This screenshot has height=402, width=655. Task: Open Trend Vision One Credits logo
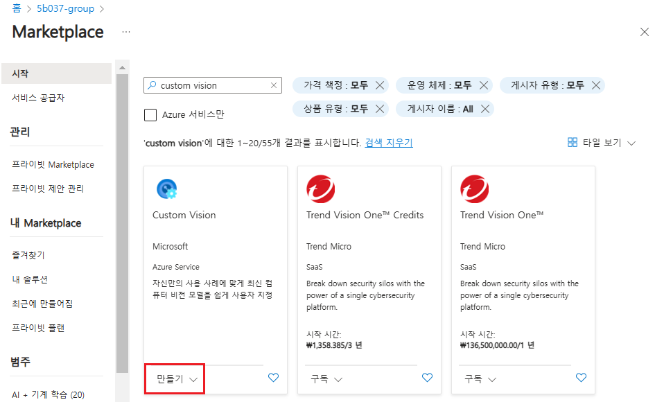(320, 189)
